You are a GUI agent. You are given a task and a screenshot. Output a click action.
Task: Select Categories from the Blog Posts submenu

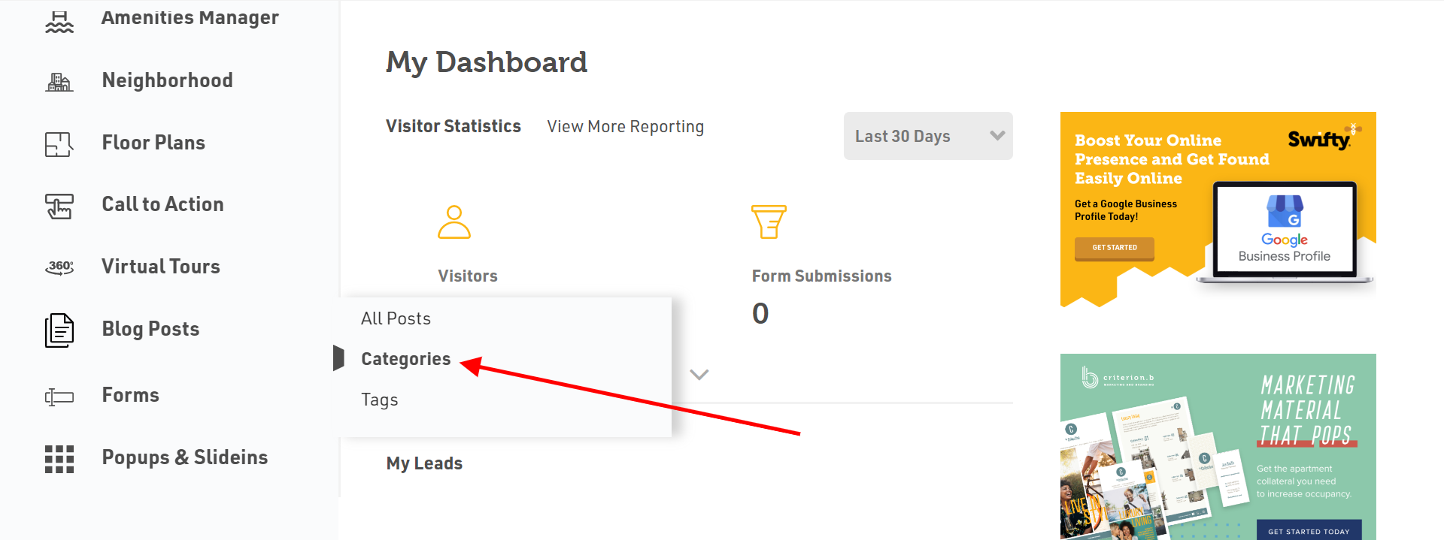pyautogui.click(x=406, y=359)
